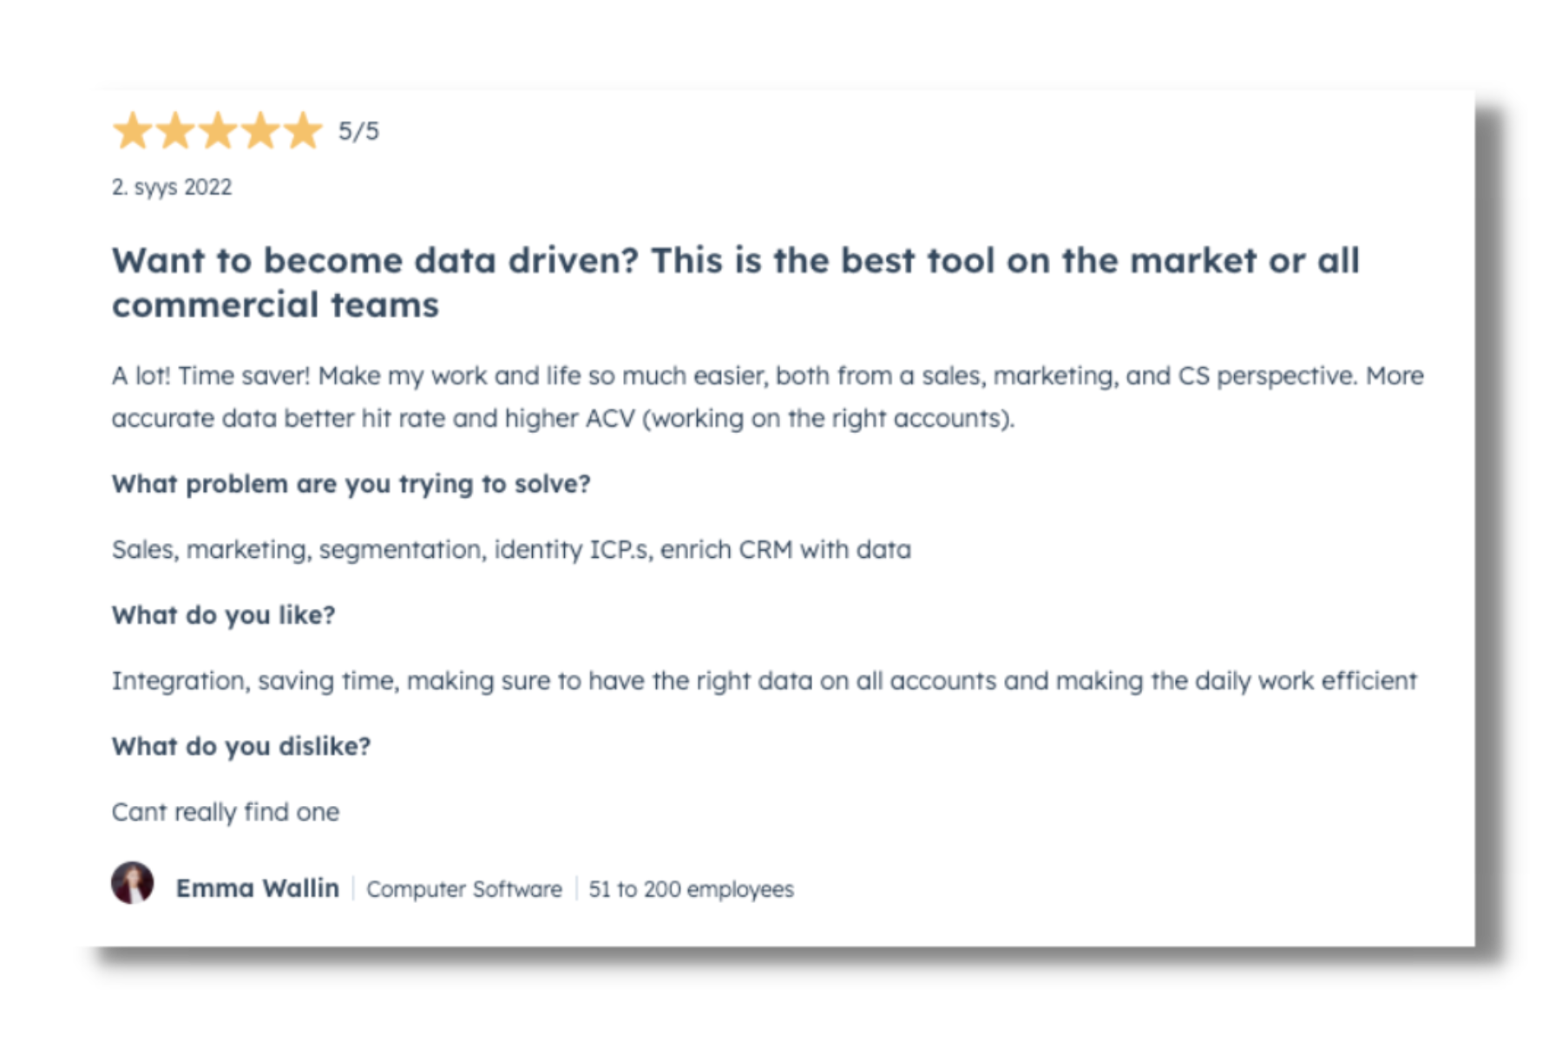Click the 'higher ACV' phrase in the review

click(x=569, y=419)
